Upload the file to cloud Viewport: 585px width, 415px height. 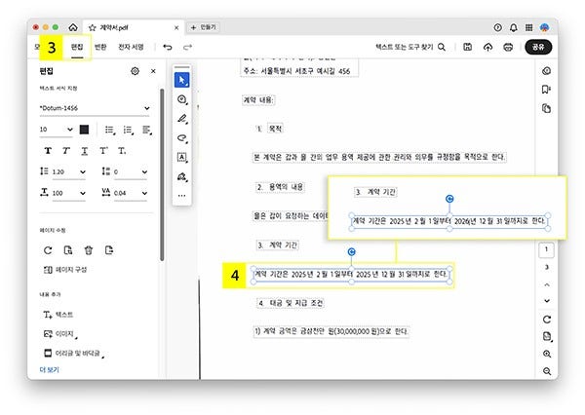[x=487, y=47]
